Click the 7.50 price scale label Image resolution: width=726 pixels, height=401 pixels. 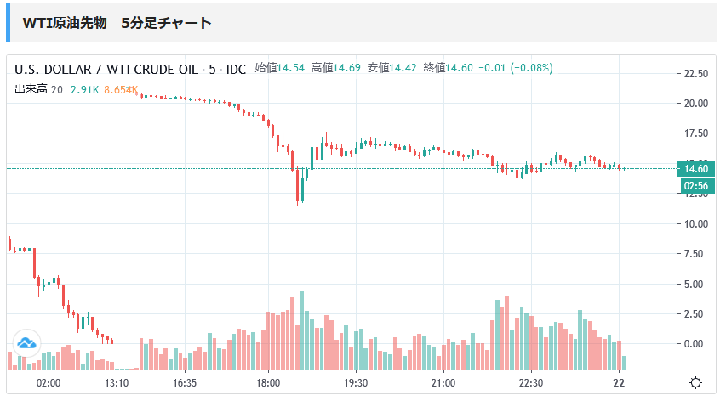[x=696, y=254]
